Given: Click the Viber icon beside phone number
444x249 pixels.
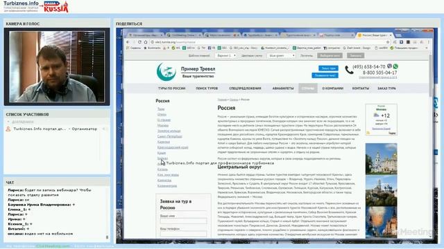Looking at the screenshot, I should pyautogui.click(x=389, y=66).
